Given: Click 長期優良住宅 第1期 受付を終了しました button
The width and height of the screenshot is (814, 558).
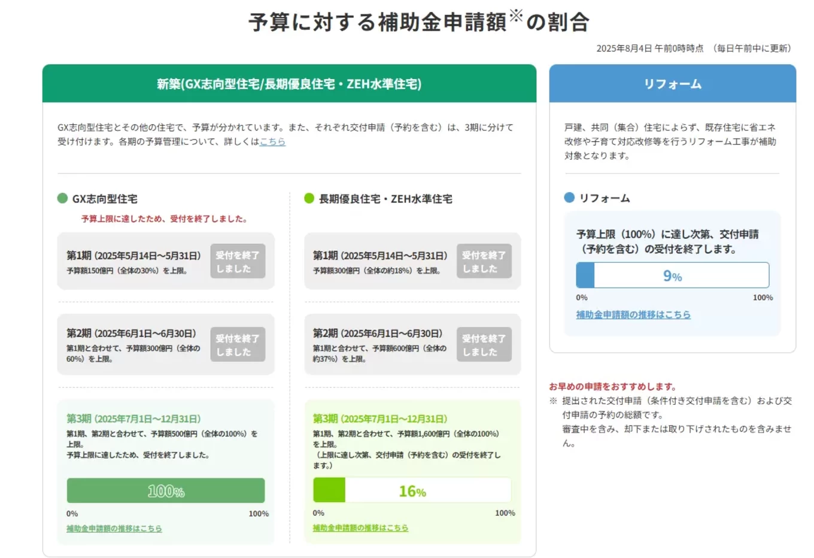Looking at the screenshot, I should tap(484, 261).
